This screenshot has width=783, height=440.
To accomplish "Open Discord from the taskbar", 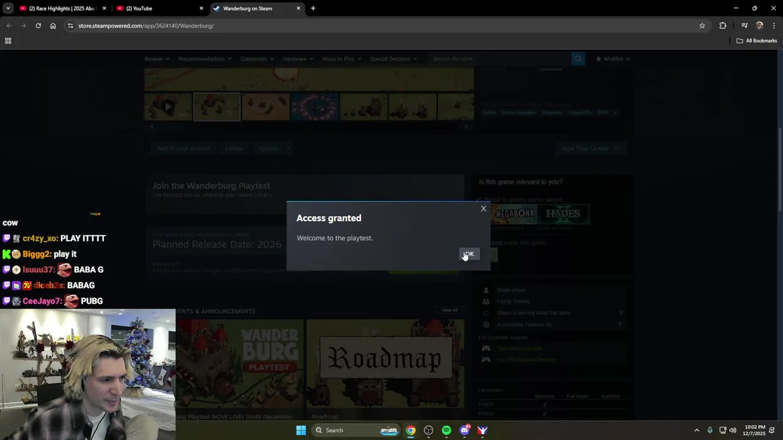I will click(464, 430).
